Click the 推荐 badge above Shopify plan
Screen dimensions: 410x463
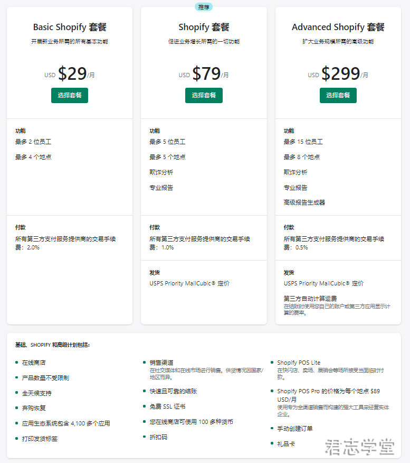pyautogui.click(x=204, y=7)
